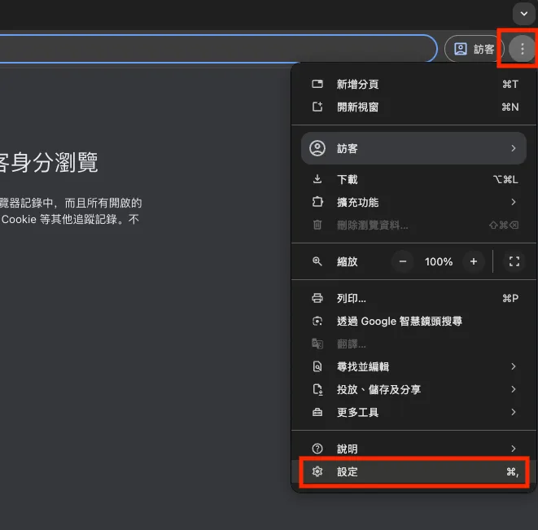This screenshot has height=530, width=538.
Task: Click the translate icon
Action: pyautogui.click(x=317, y=344)
